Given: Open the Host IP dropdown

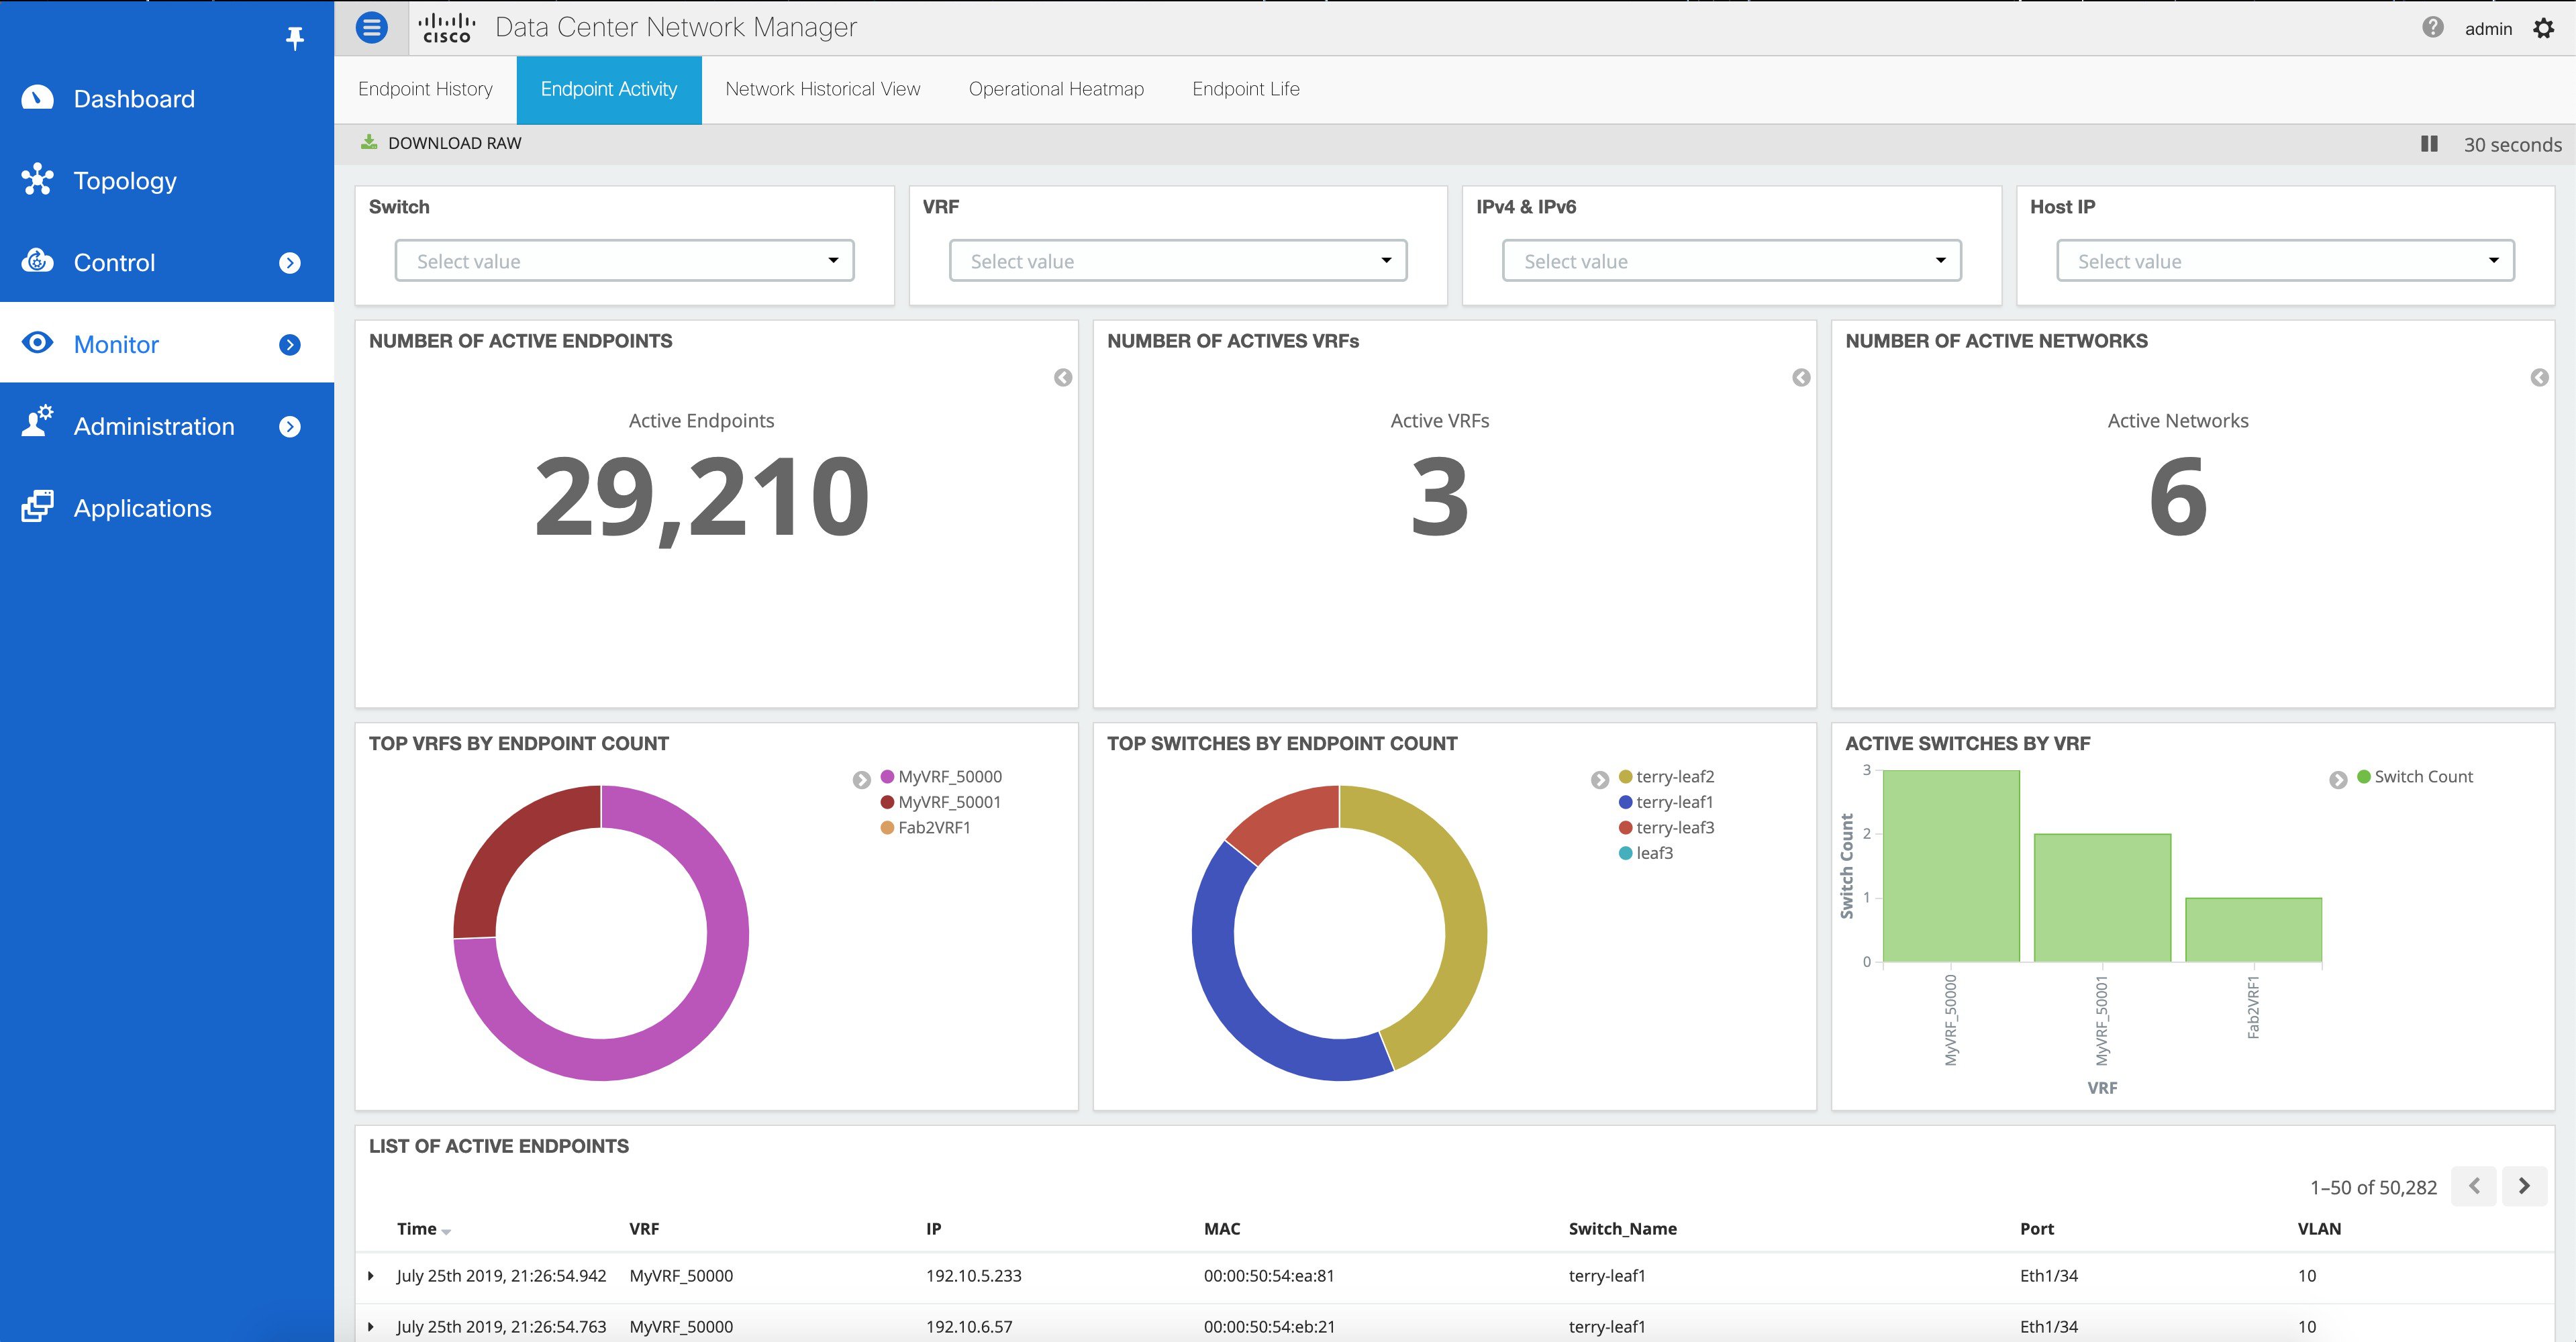Looking at the screenshot, I should click(x=2284, y=261).
